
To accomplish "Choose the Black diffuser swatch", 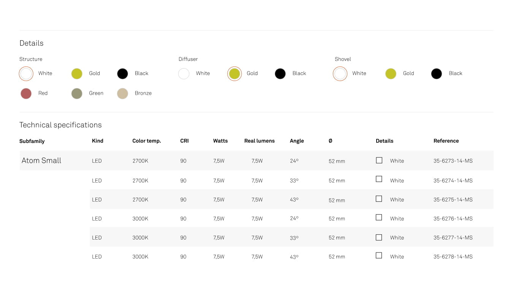I will coord(280,74).
